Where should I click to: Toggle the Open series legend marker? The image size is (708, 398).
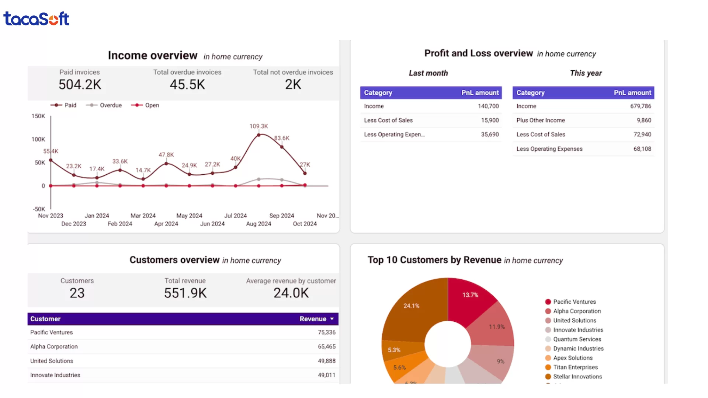(137, 105)
